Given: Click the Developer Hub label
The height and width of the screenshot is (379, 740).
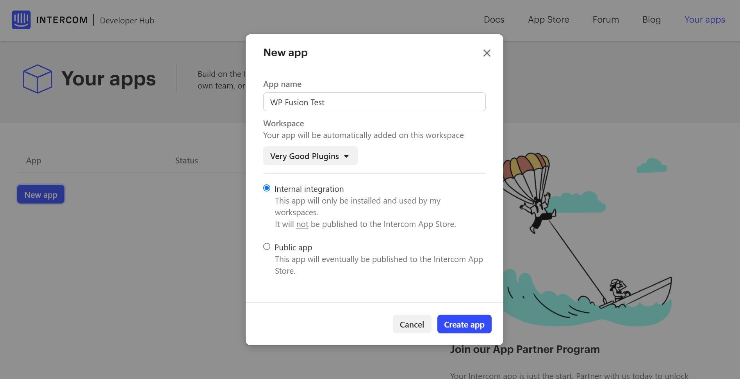Looking at the screenshot, I should pos(127,20).
